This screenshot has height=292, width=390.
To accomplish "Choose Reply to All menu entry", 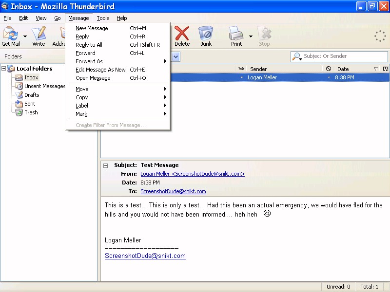I will [x=118, y=45].
